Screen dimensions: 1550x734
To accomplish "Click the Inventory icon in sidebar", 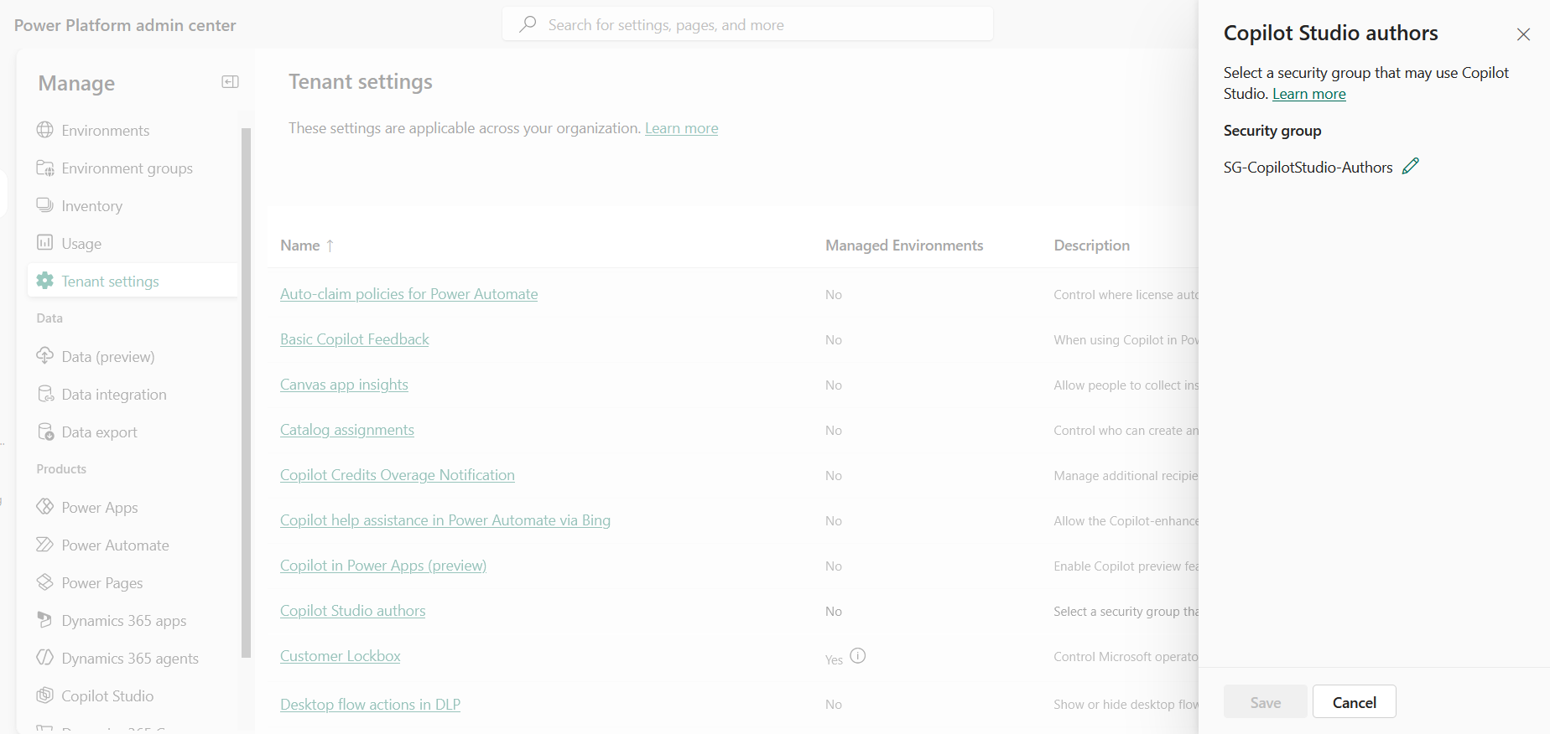I will [x=45, y=205].
